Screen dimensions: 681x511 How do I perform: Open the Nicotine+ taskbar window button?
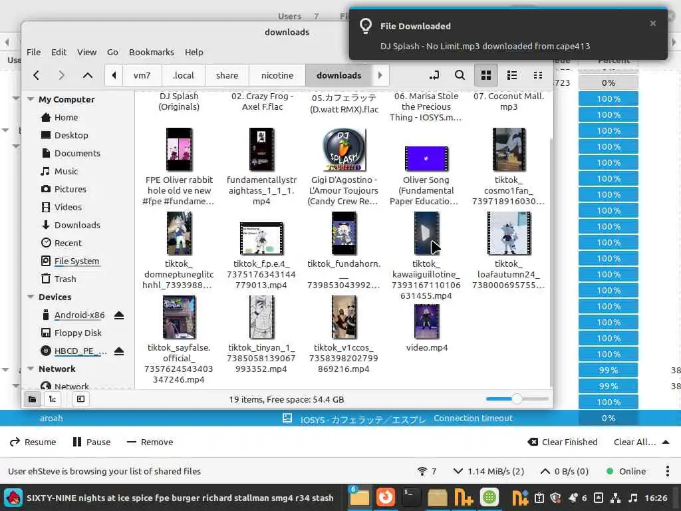(464, 498)
